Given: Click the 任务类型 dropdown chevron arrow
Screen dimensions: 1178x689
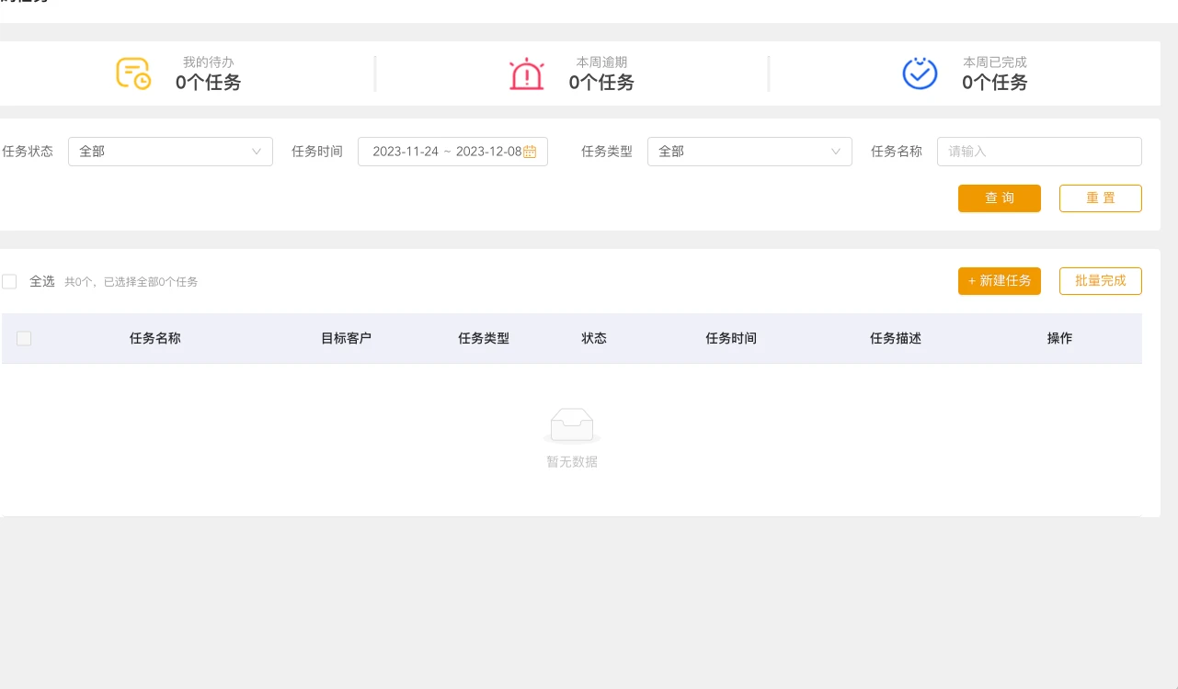Looking at the screenshot, I should (x=836, y=152).
